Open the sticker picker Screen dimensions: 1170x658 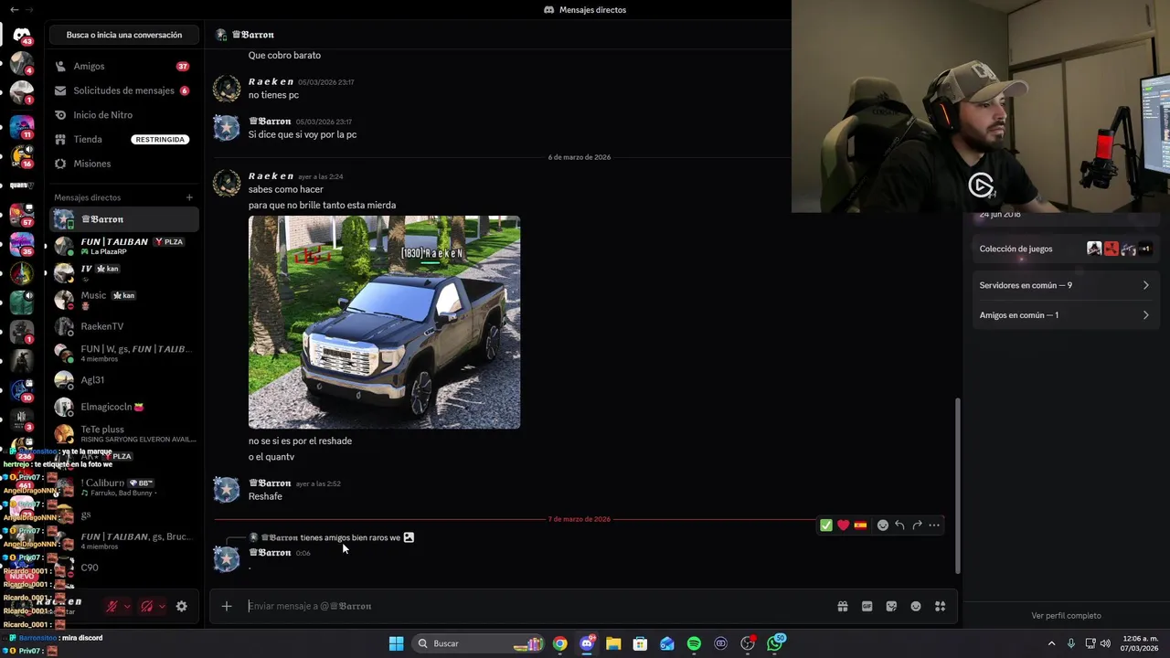891,606
